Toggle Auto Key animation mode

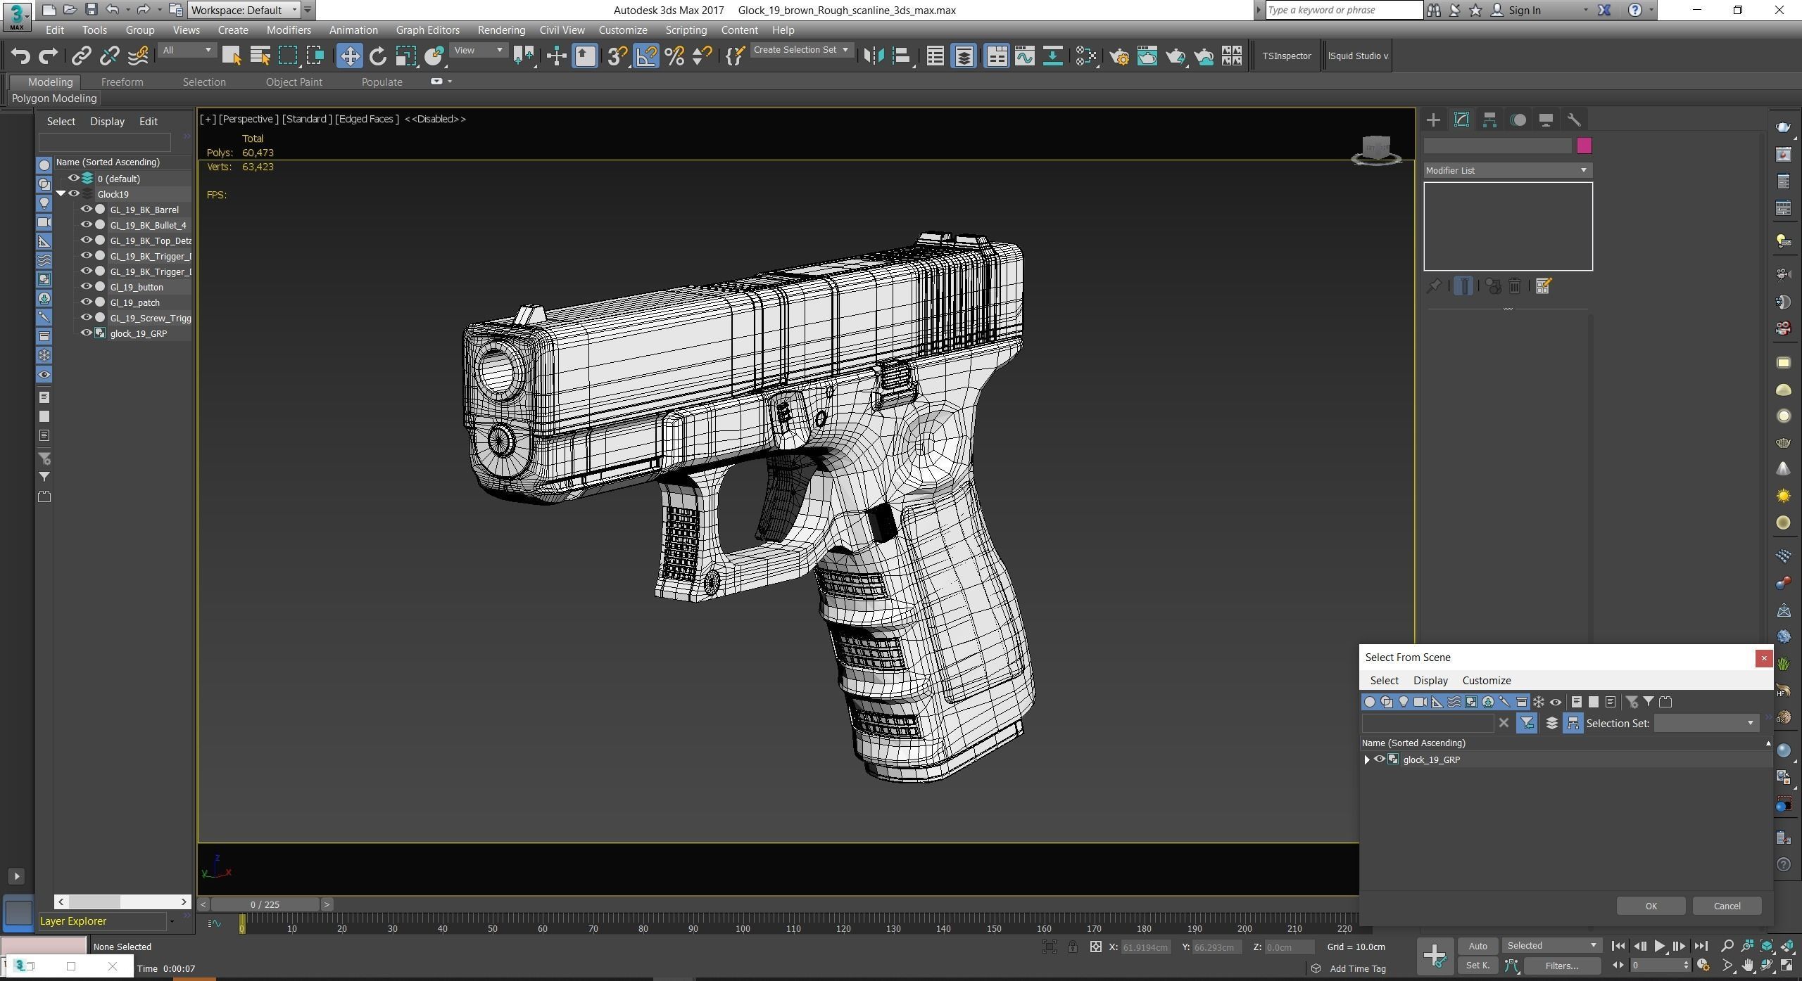[x=1477, y=946]
